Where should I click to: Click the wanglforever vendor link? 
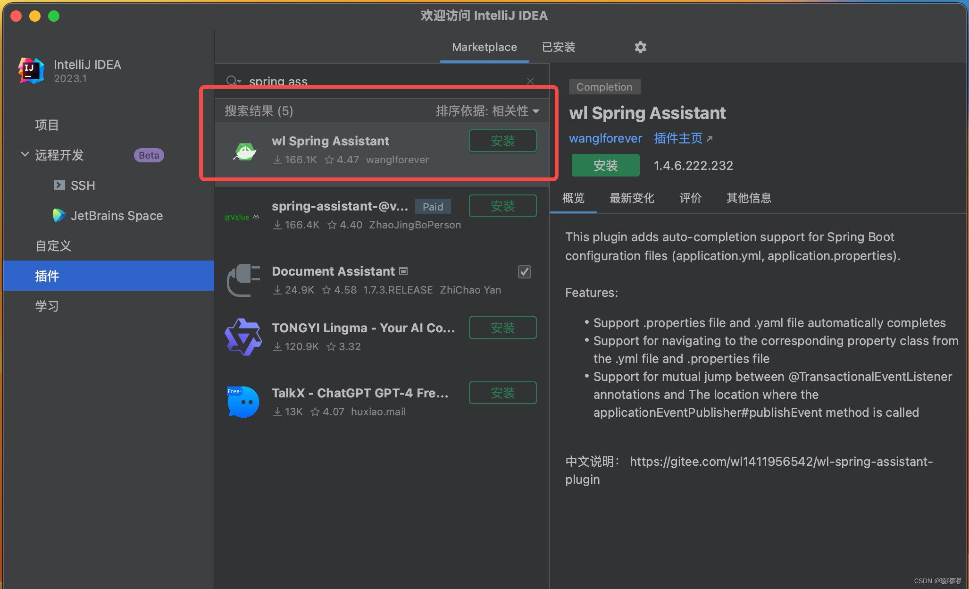[605, 138]
